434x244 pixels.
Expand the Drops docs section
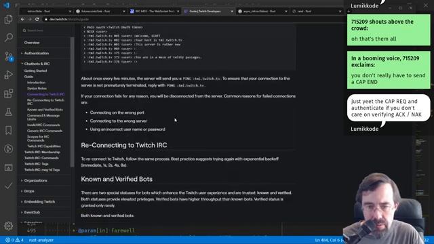tap(29, 191)
